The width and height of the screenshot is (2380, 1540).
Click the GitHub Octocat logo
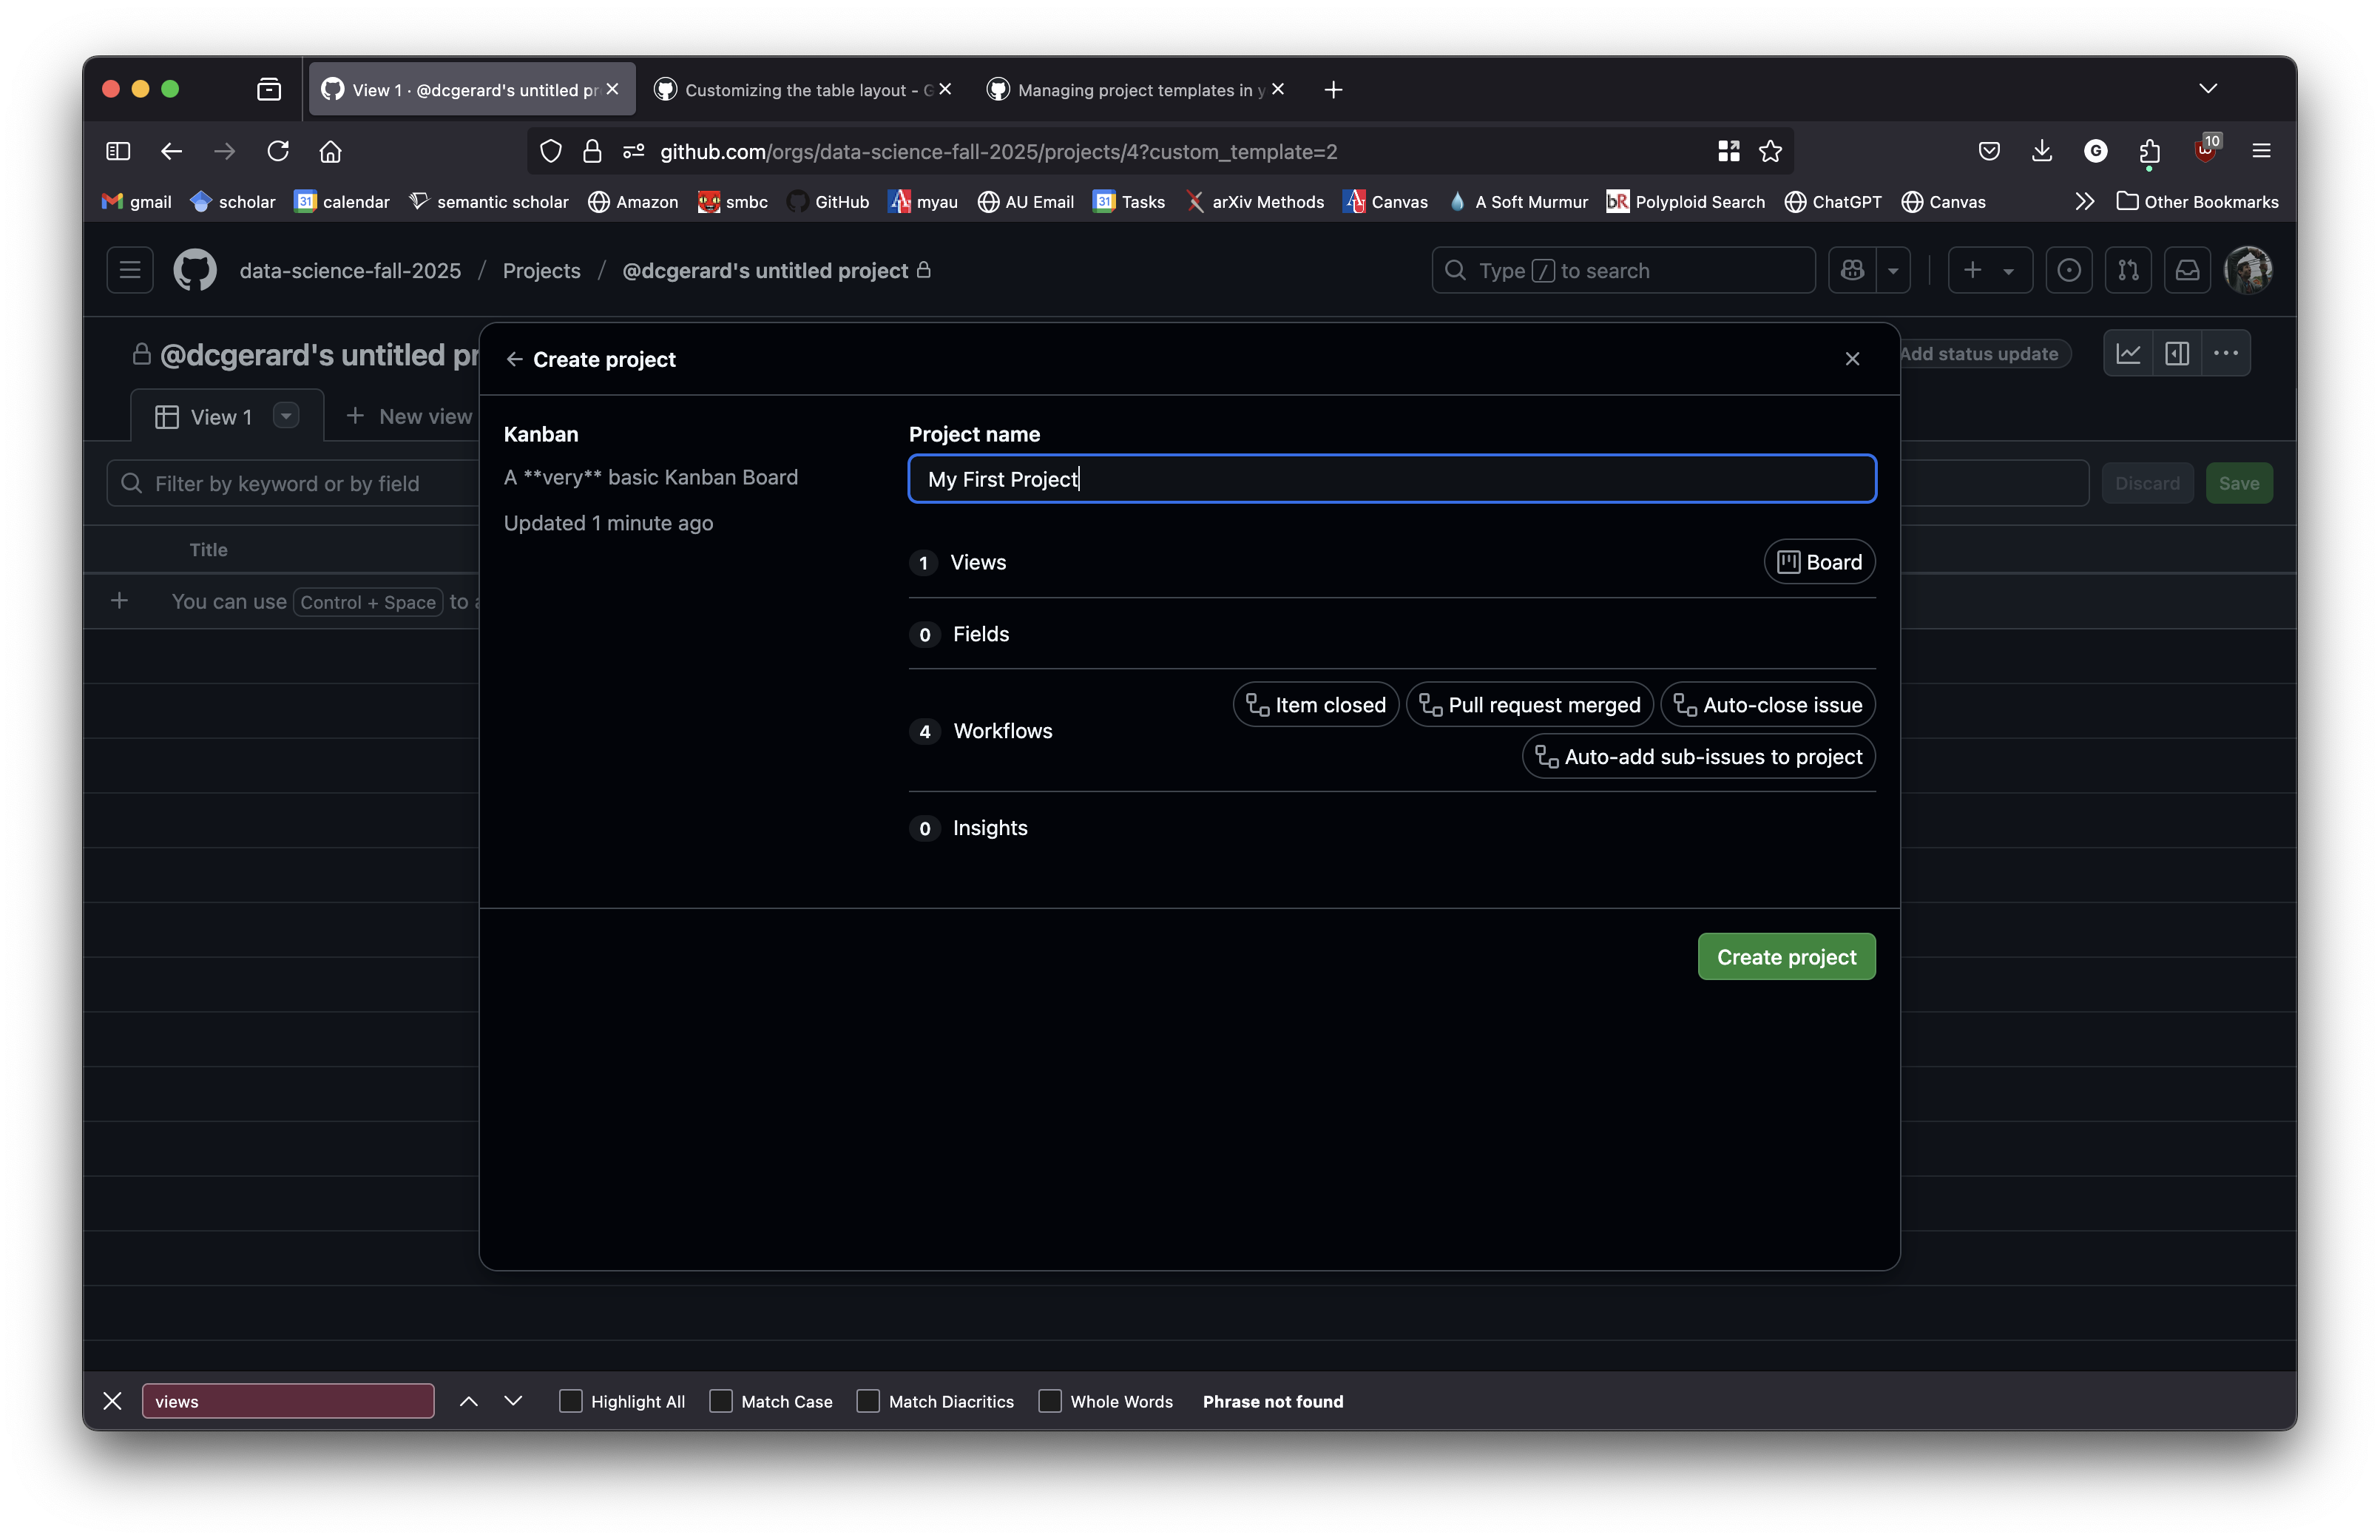pos(195,270)
